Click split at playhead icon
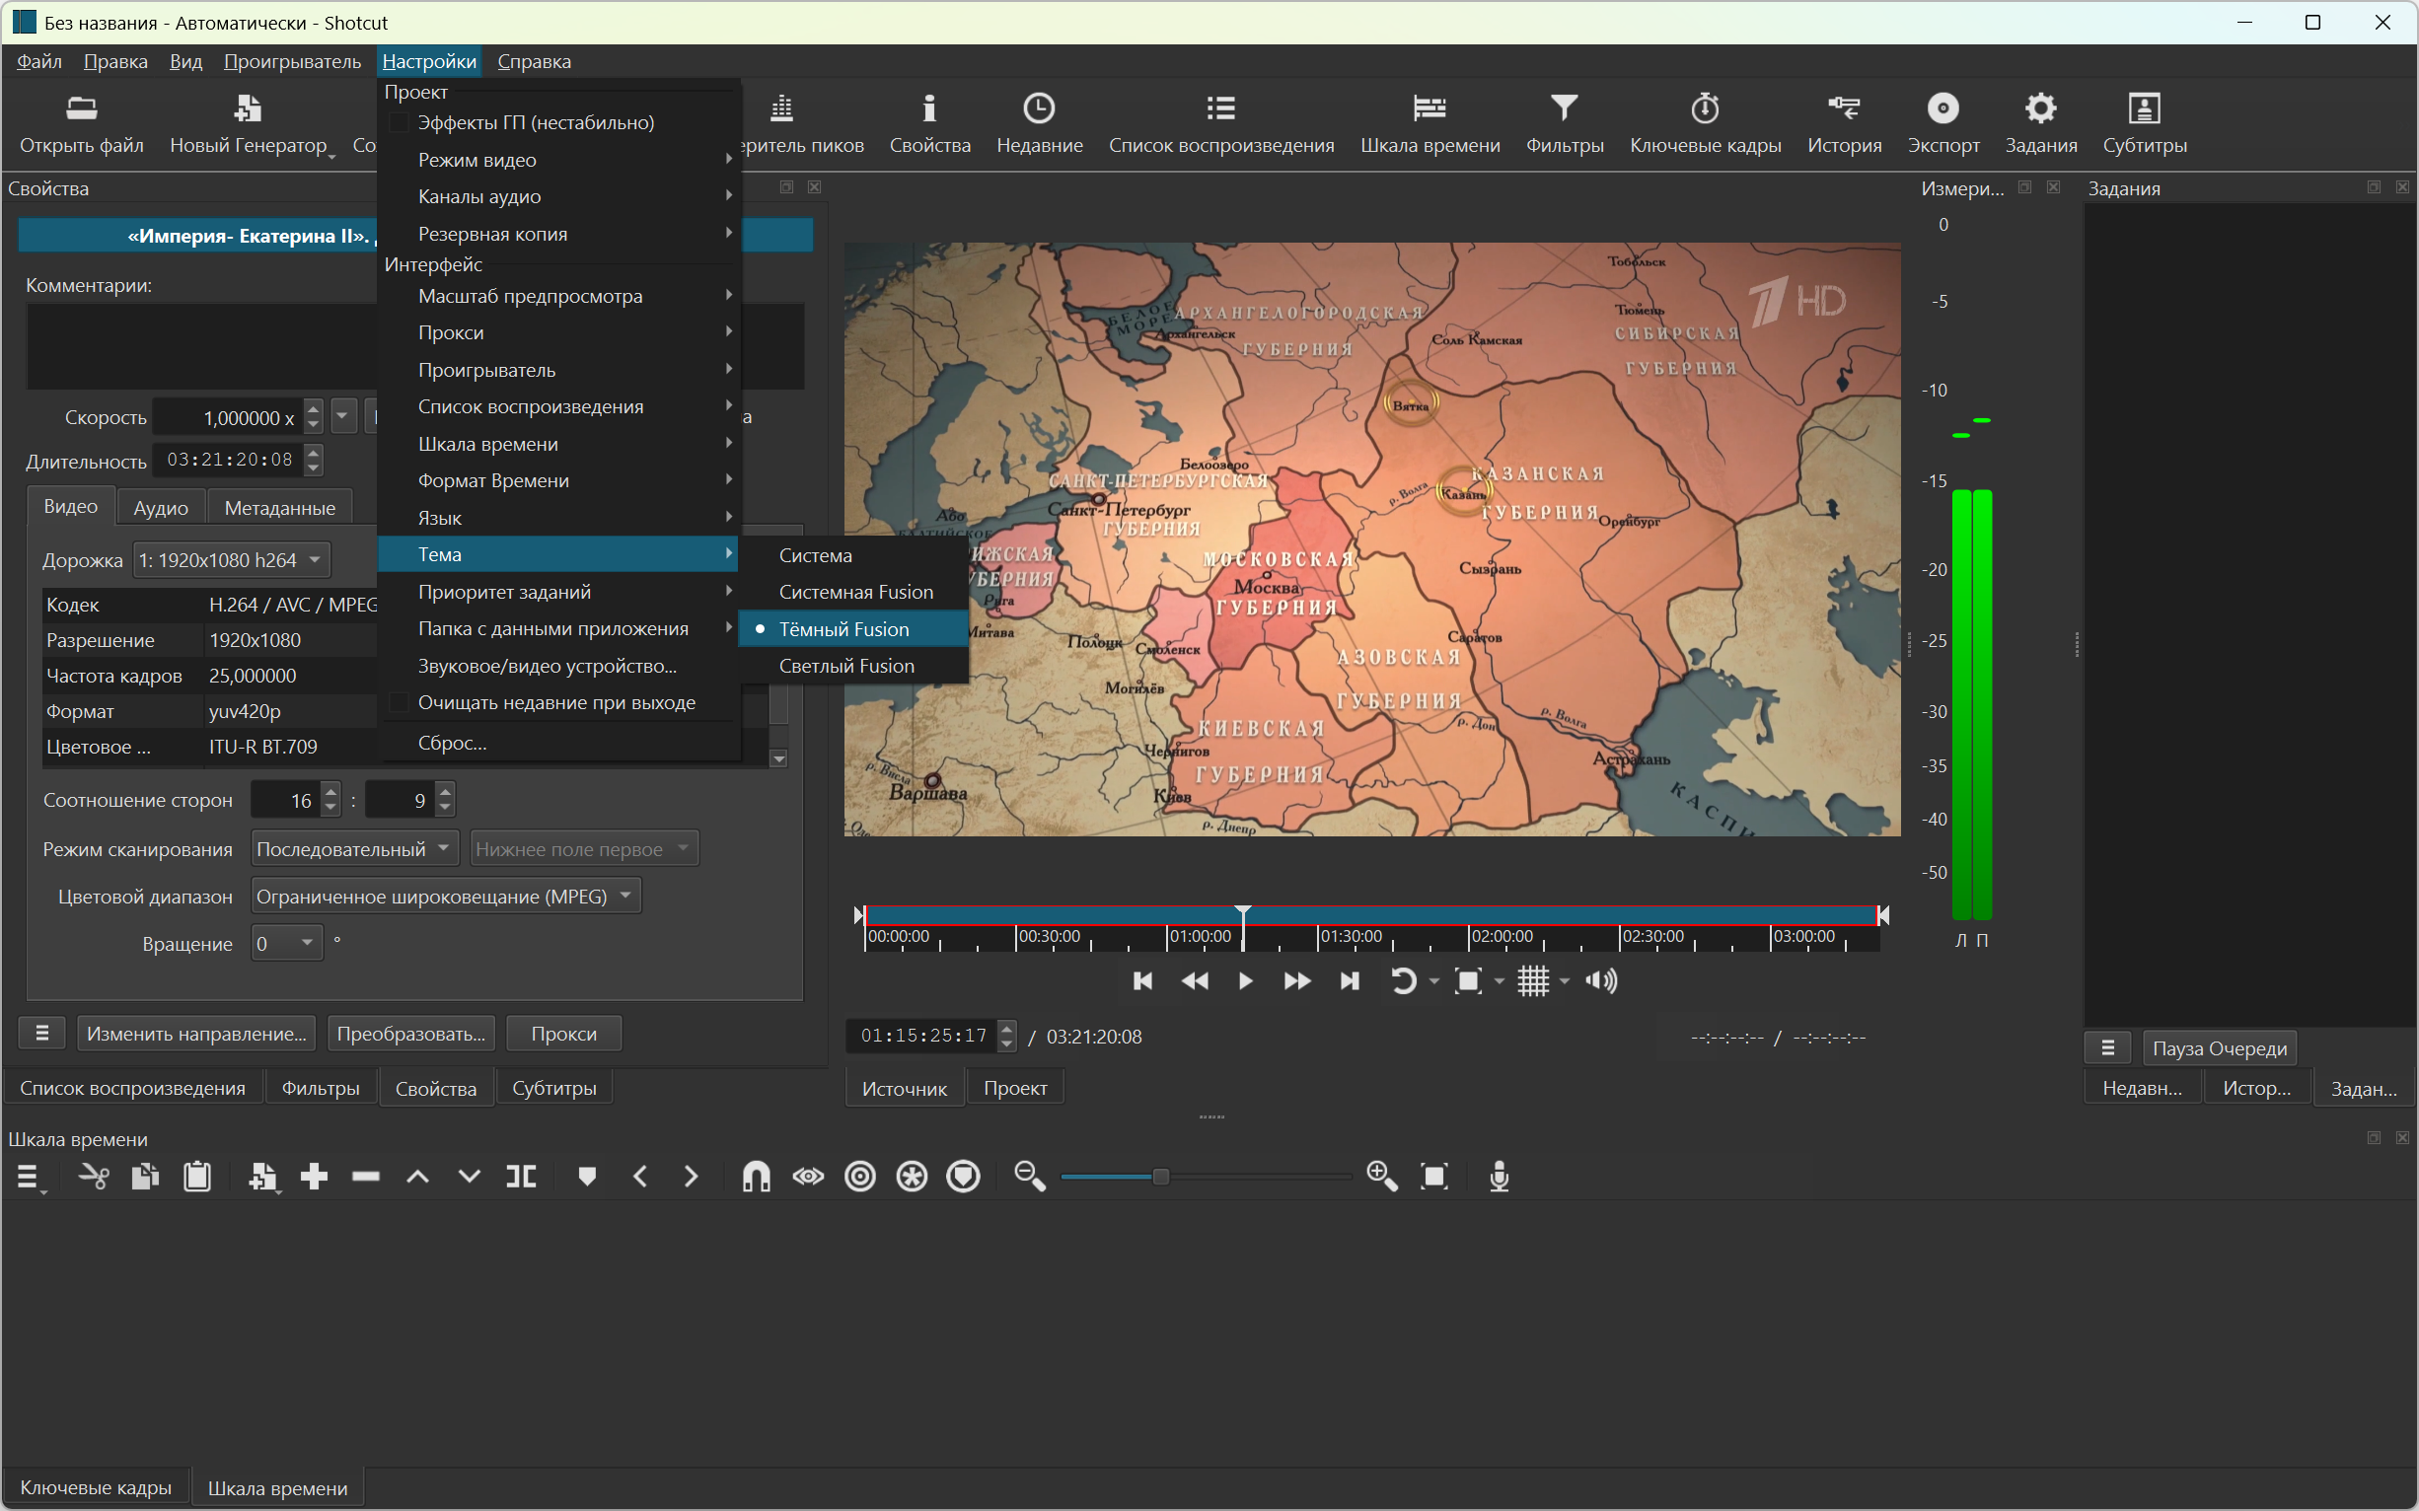The image size is (2419, 1511). [x=521, y=1177]
